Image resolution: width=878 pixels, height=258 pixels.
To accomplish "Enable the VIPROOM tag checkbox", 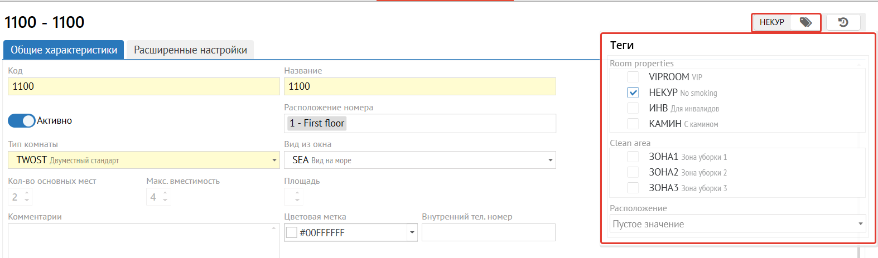I will point(633,77).
